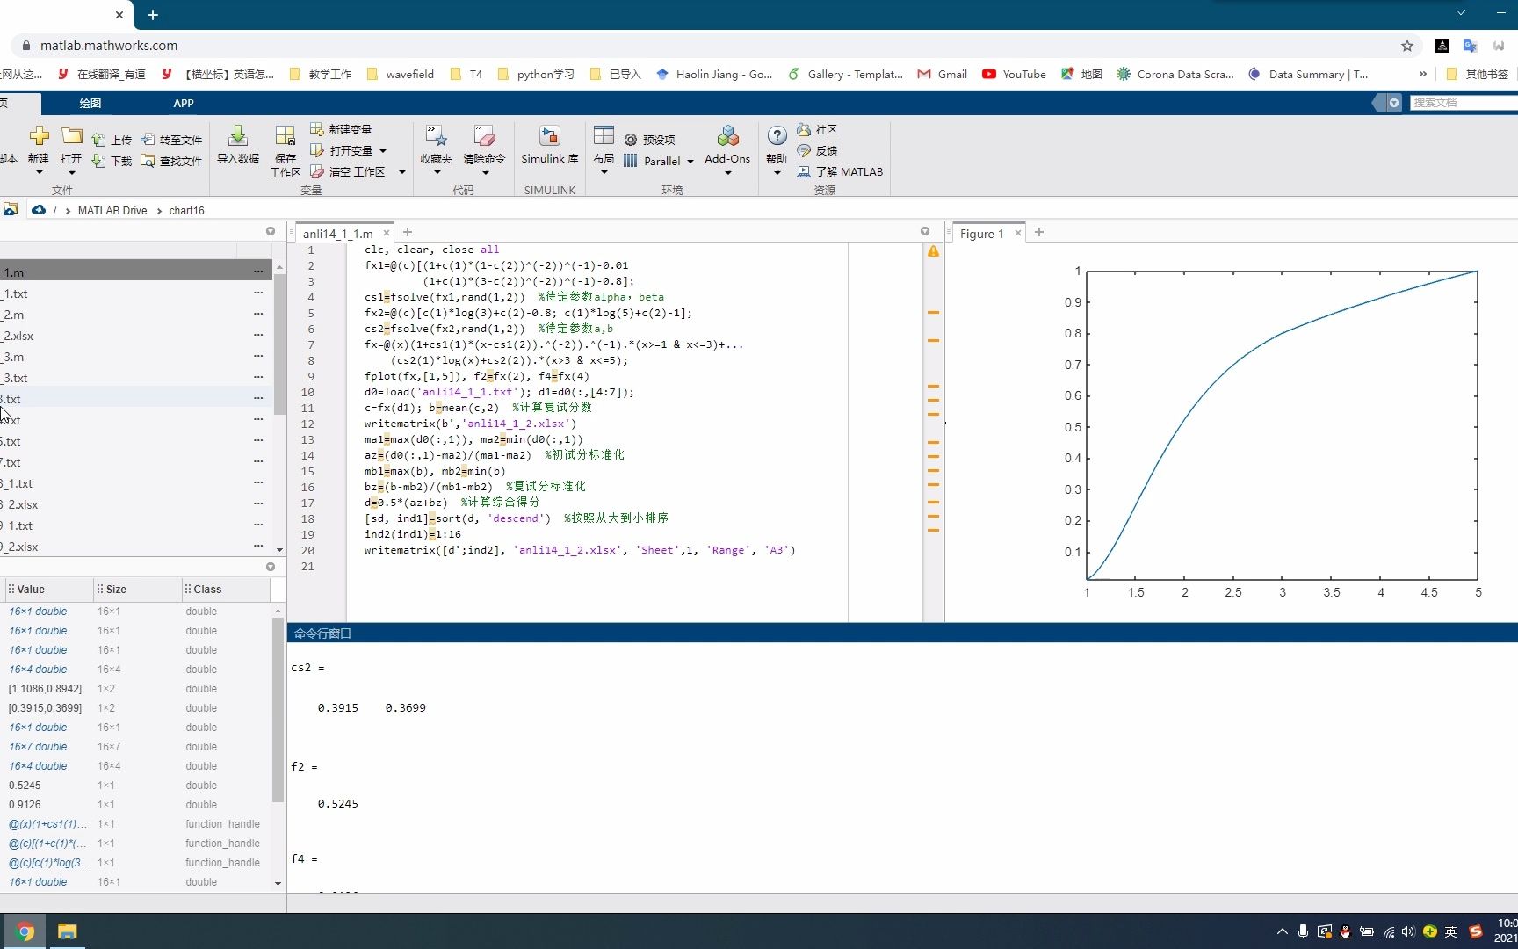Switch to the 绘图 ribbon tab
The image size is (1518, 949).
[90, 103]
